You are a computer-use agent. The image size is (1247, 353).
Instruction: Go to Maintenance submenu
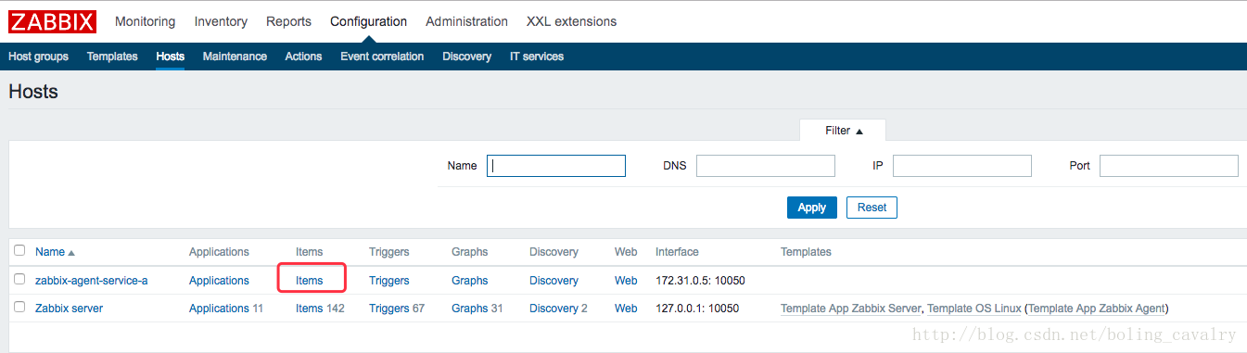pos(235,57)
